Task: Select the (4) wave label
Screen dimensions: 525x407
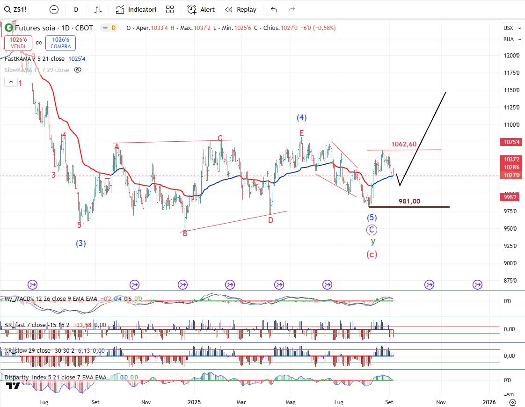Action: 302,117
